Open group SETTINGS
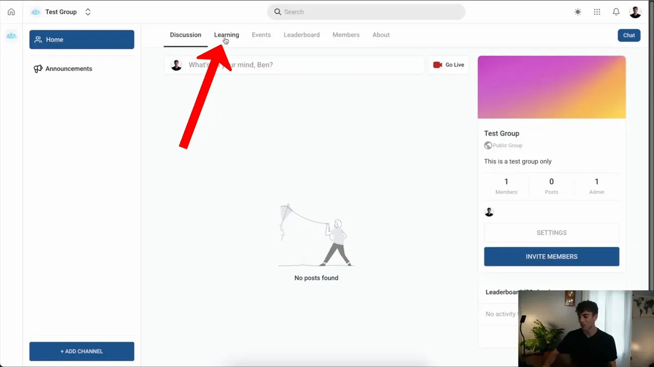The height and width of the screenshot is (367, 654). click(551, 232)
